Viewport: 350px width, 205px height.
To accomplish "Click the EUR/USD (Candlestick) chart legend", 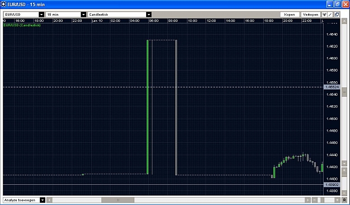I will tap(22, 25).
